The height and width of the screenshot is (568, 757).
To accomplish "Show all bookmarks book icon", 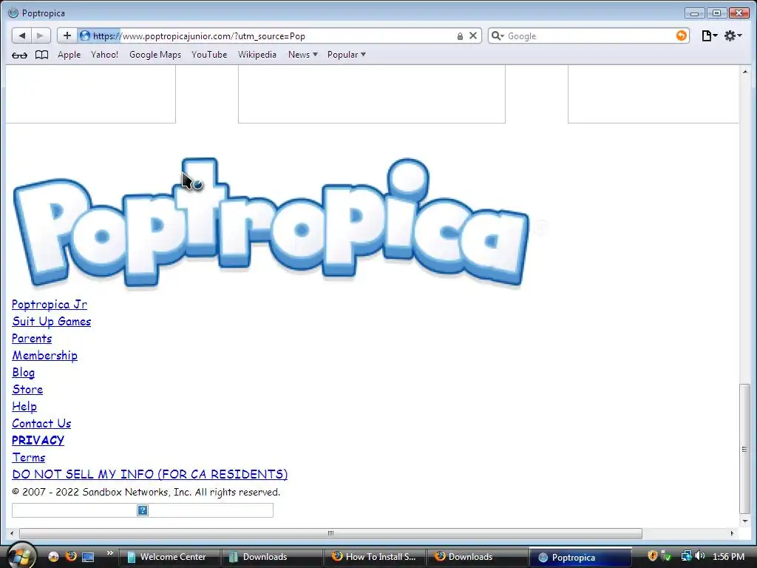I will point(42,55).
